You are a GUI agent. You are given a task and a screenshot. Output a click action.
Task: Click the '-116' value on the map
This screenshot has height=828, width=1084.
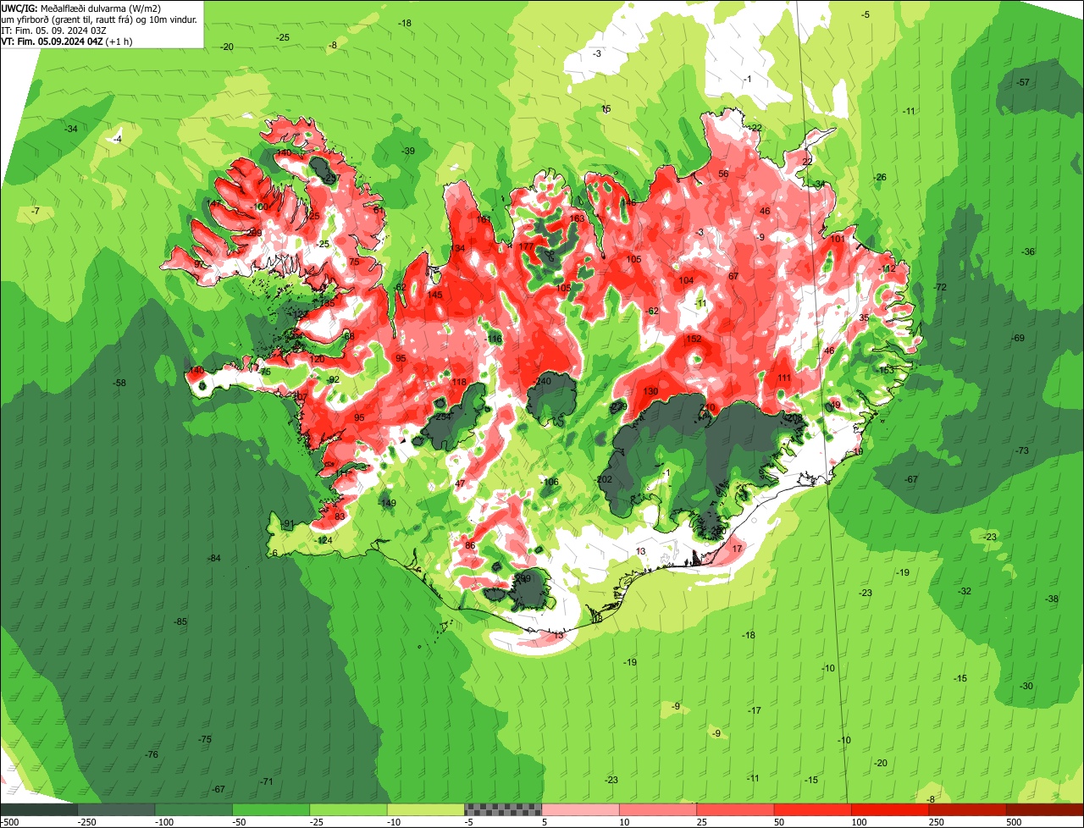click(494, 339)
